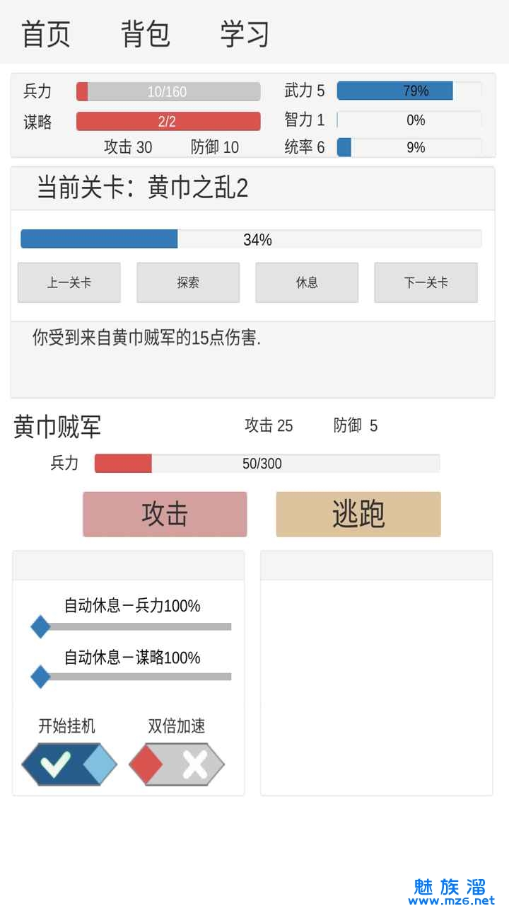Click the 探索 explore button
Image resolution: width=509 pixels, height=906 pixels.
pyautogui.click(x=188, y=282)
